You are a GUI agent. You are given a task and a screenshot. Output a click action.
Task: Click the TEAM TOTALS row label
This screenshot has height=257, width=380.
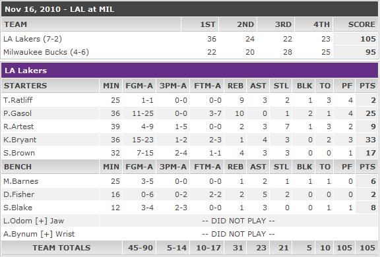click(x=61, y=248)
